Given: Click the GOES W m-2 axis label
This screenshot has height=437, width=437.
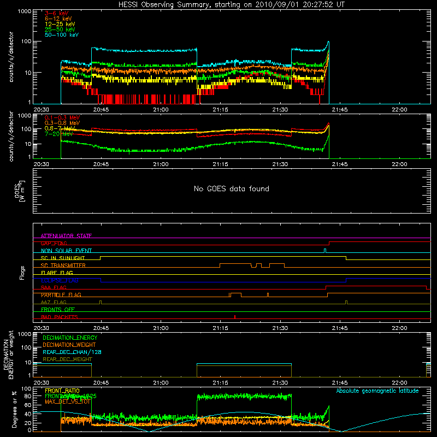Looking at the screenshot, I should coord(19,191).
